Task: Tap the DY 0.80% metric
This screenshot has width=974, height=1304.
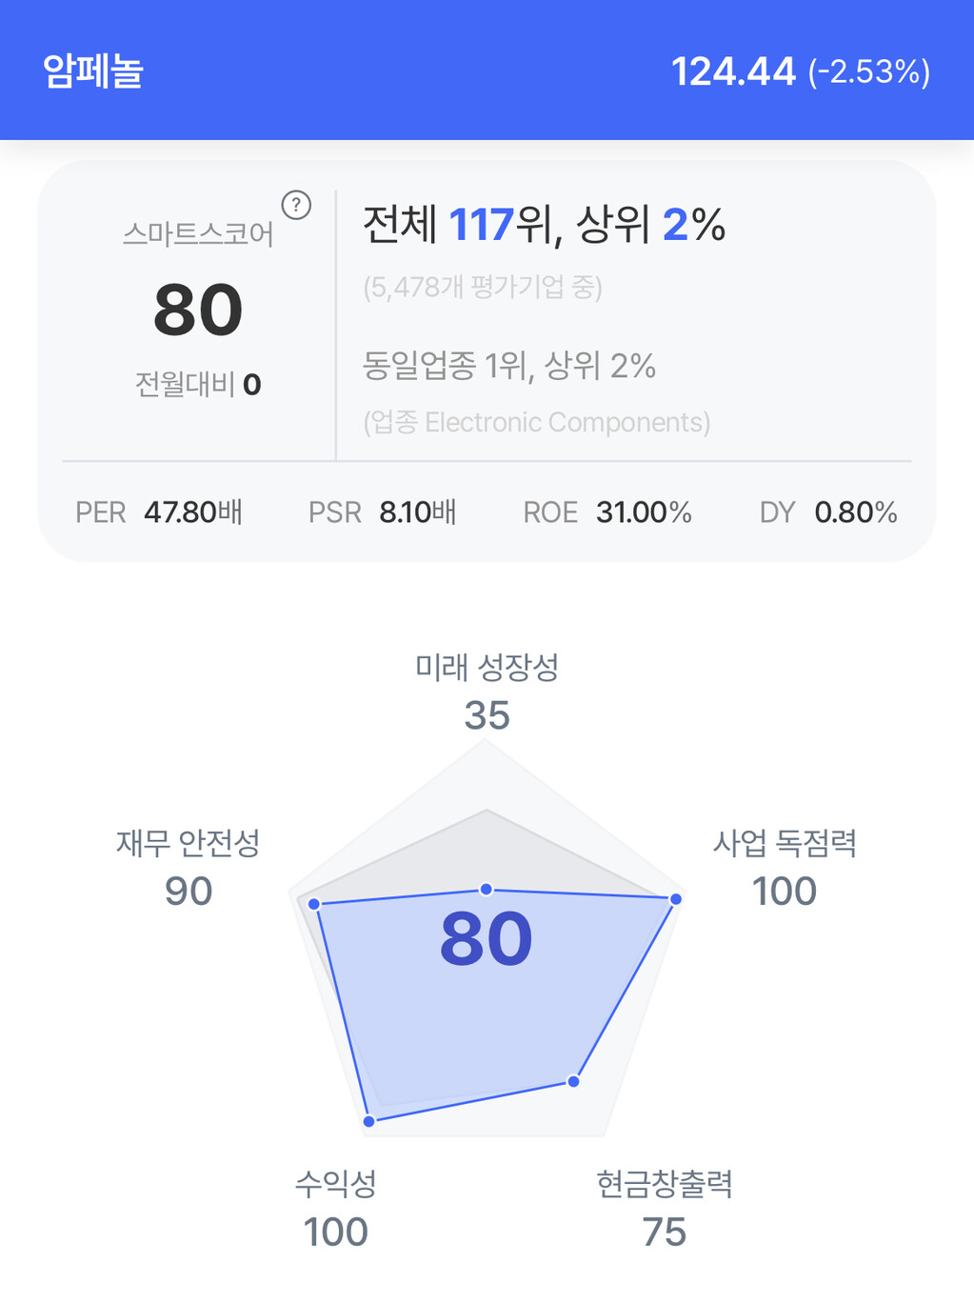Action: point(828,512)
